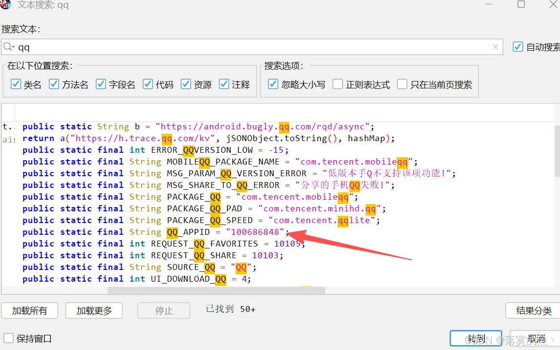Select the PACKAGE_QQ = com.tencent.mobileqq row
Image resolution: width=560 pixels, height=350 pixels.
pos(279,197)
